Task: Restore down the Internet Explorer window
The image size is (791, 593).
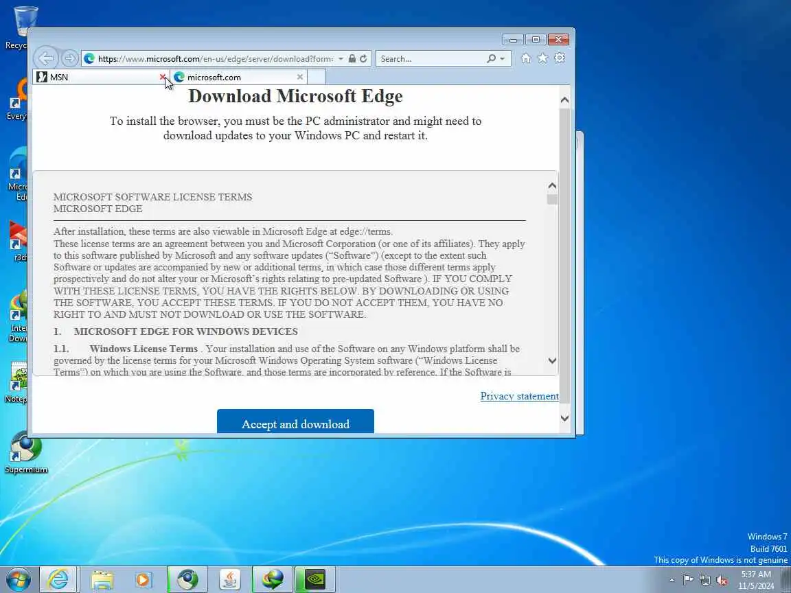Action: [536, 39]
